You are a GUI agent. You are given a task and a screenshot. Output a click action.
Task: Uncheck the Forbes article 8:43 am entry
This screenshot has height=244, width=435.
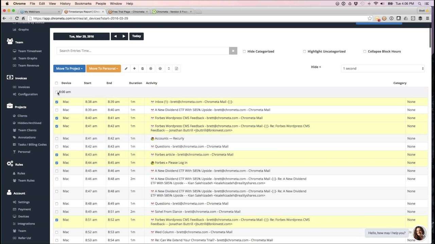[x=56, y=155]
